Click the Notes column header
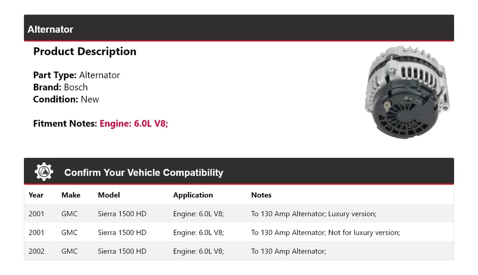The height and width of the screenshot is (275, 478). [261, 195]
